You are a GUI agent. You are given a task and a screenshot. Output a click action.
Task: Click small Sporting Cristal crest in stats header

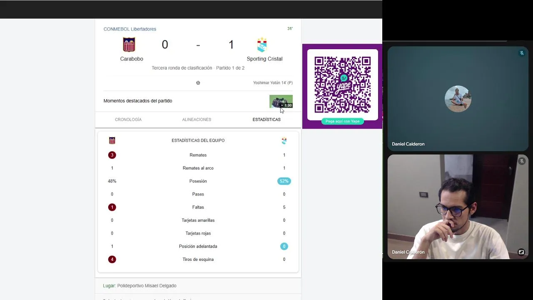point(284,141)
